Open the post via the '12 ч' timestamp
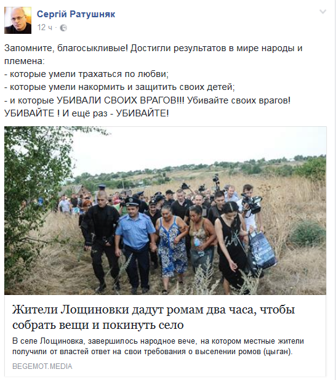 point(44,28)
